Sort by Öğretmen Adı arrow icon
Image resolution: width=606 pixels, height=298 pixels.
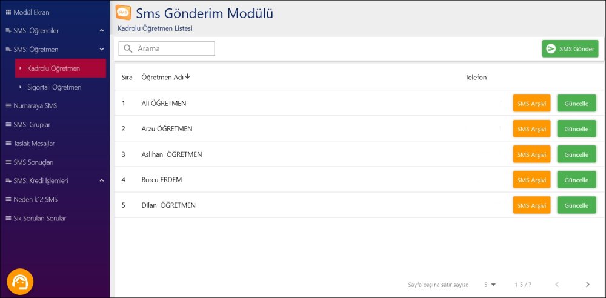pyautogui.click(x=188, y=76)
